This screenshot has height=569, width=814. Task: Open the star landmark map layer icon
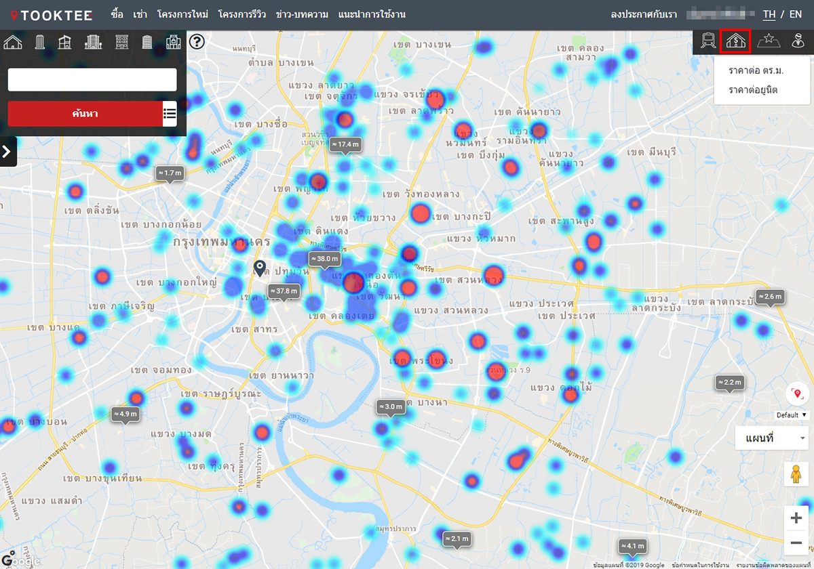tap(769, 42)
